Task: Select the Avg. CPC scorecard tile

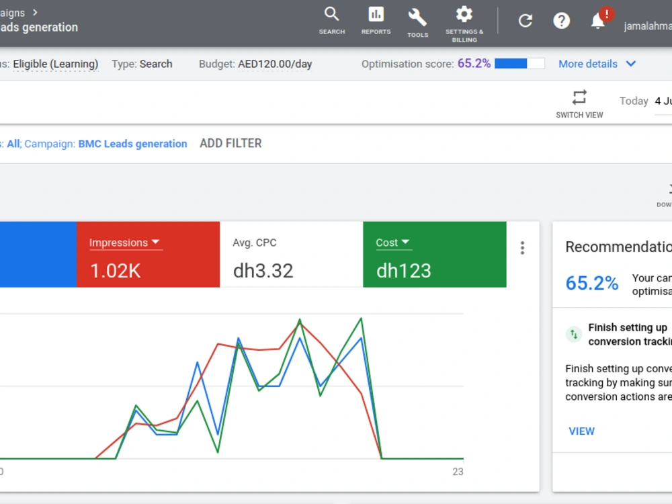Action: (291, 254)
